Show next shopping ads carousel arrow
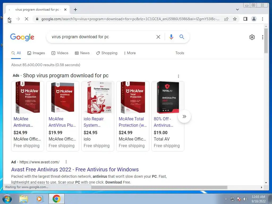The width and height of the screenshot is (272, 204). pyautogui.click(x=184, y=116)
